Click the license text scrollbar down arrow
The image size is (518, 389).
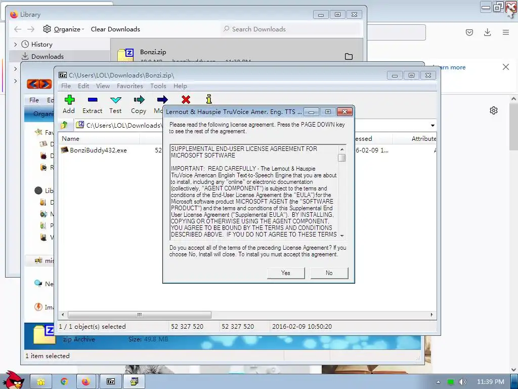[342, 236]
